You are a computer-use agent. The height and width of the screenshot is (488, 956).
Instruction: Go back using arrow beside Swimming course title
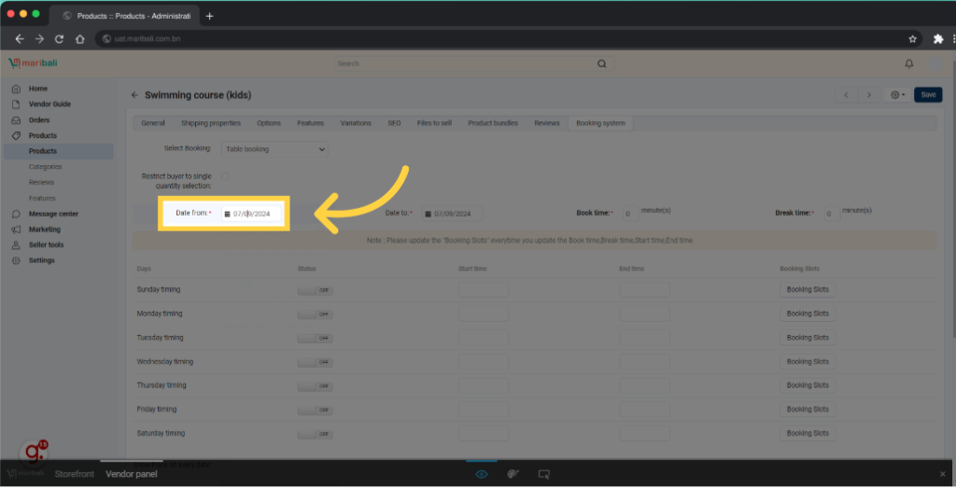134,95
